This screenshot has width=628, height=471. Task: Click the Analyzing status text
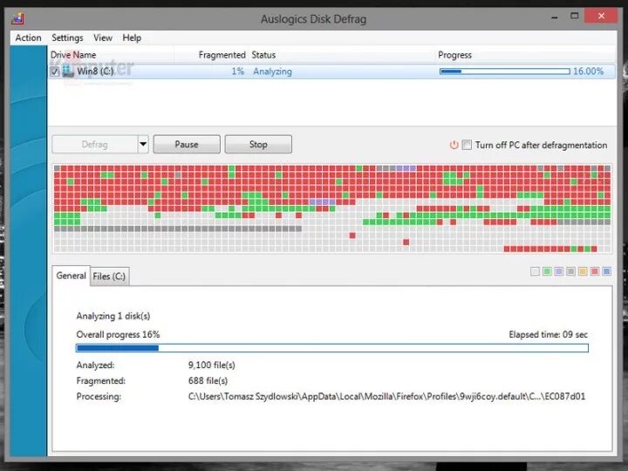tap(272, 72)
